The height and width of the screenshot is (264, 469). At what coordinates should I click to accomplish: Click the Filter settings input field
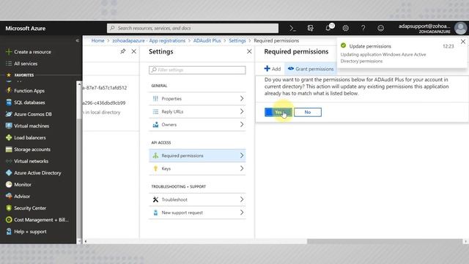tap(197, 70)
